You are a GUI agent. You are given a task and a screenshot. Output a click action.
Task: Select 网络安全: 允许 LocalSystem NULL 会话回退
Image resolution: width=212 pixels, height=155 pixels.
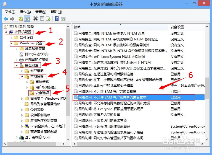pyautogui.click(x=139, y=57)
